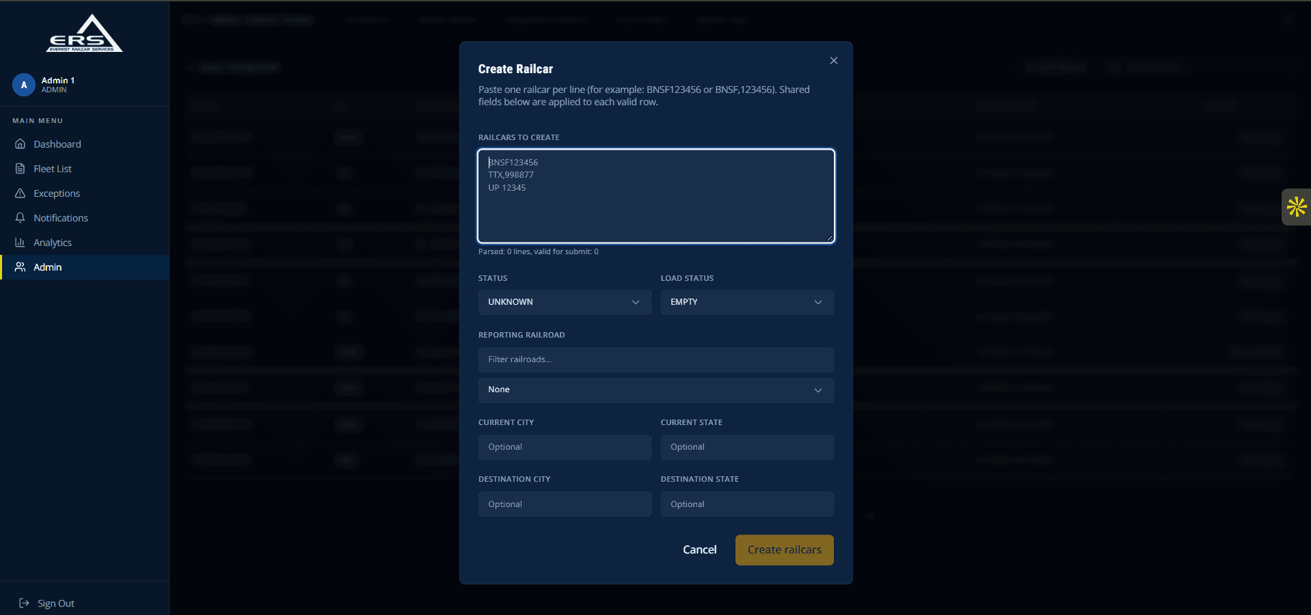
Task: Click the ERS logo in sidebar
Action: pyautogui.click(x=85, y=33)
